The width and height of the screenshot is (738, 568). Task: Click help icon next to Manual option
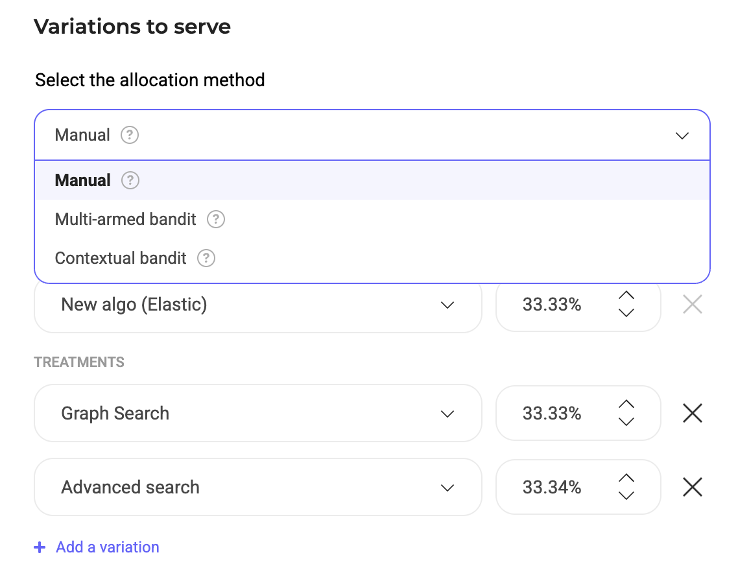click(130, 180)
